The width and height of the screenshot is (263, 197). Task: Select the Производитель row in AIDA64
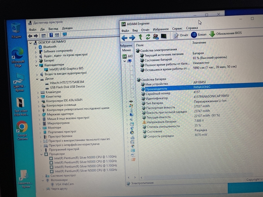pos(201,87)
